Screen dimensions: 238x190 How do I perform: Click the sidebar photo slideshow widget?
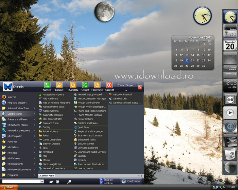[230, 140]
